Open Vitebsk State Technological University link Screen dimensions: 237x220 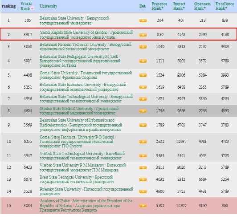coord(82,155)
